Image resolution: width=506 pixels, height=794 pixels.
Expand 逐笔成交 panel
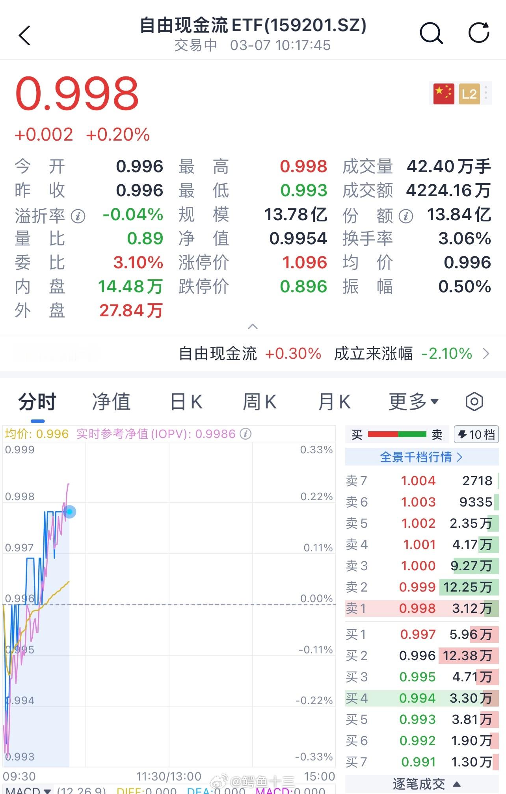pos(427,784)
